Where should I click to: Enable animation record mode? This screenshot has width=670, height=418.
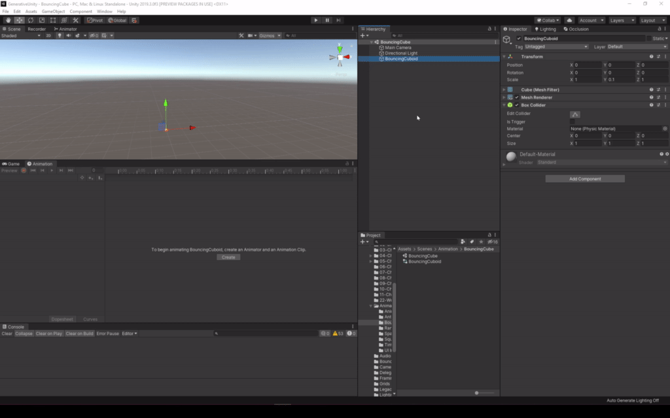[x=24, y=170]
